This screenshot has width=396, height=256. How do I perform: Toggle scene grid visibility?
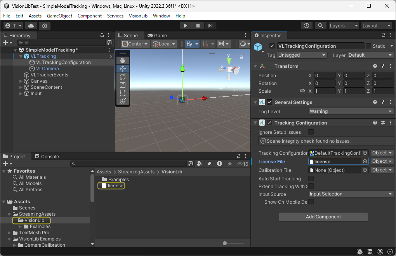pyautogui.click(x=190, y=44)
